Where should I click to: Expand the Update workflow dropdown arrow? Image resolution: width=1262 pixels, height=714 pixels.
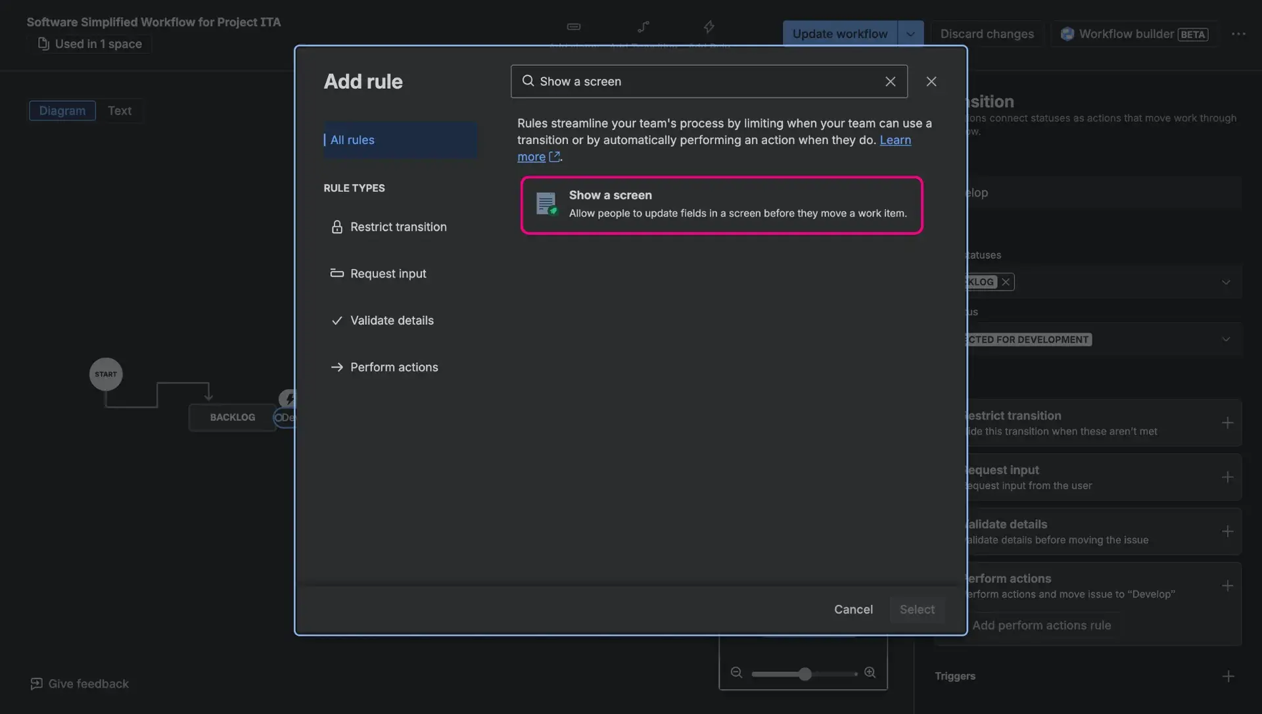click(910, 34)
